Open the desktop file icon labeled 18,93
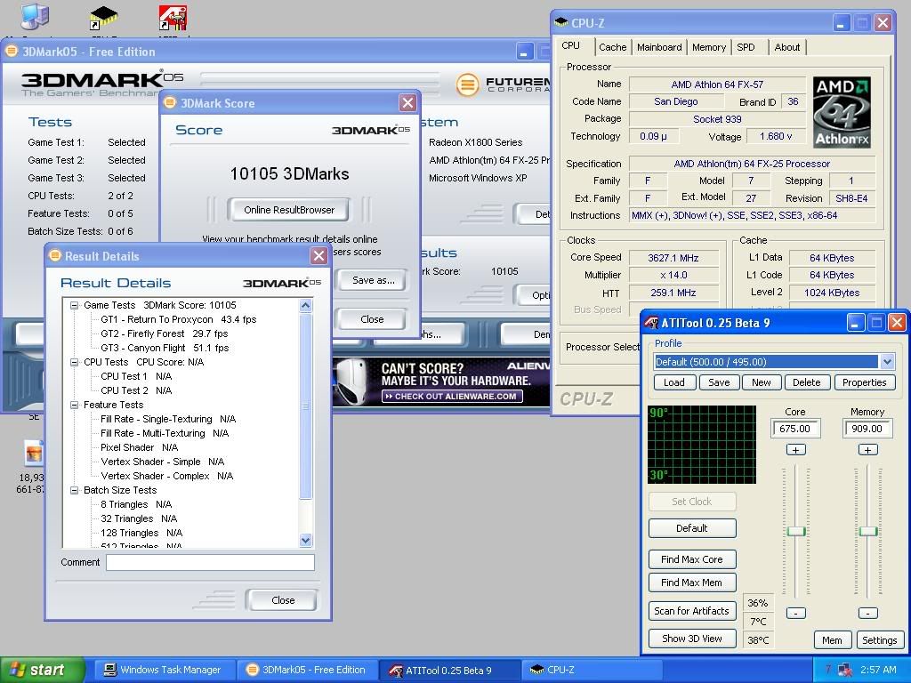Image resolution: width=911 pixels, height=683 pixels. coord(34,452)
